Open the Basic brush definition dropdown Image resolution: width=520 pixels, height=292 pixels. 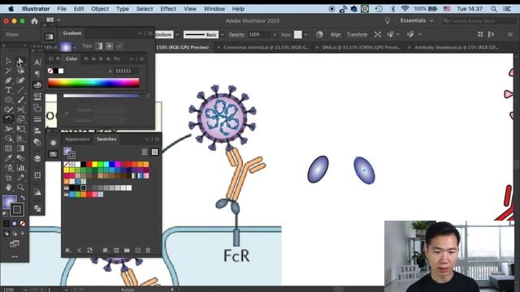(x=222, y=34)
